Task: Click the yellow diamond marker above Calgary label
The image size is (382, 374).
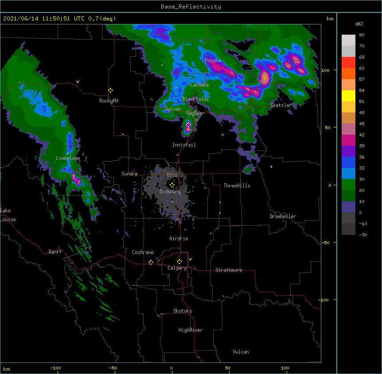Action: click(179, 262)
